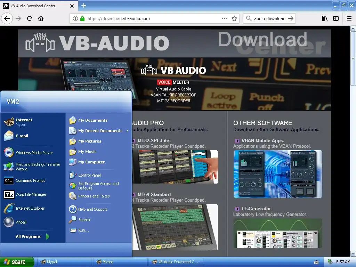Expand My Recent Documents submenu

(99, 131)
